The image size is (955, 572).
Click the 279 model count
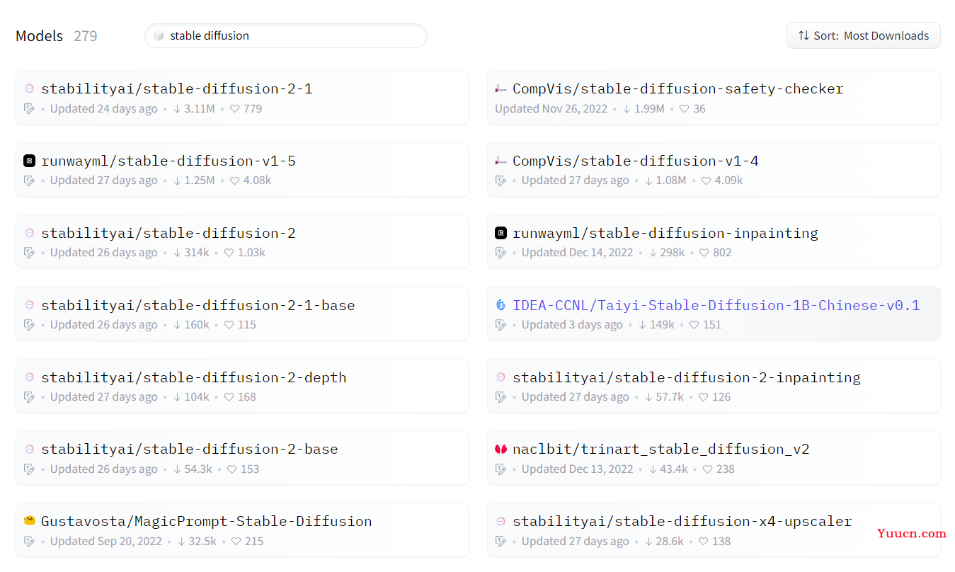86,36
